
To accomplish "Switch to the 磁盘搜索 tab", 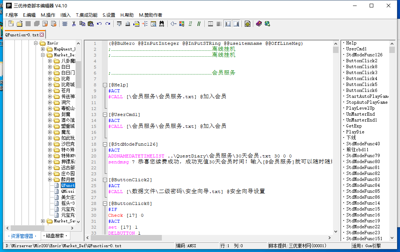I will pyautogui.click(x=56, y=236).
